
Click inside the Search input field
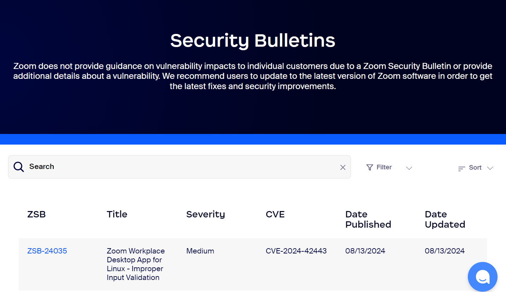coord(141,167)
